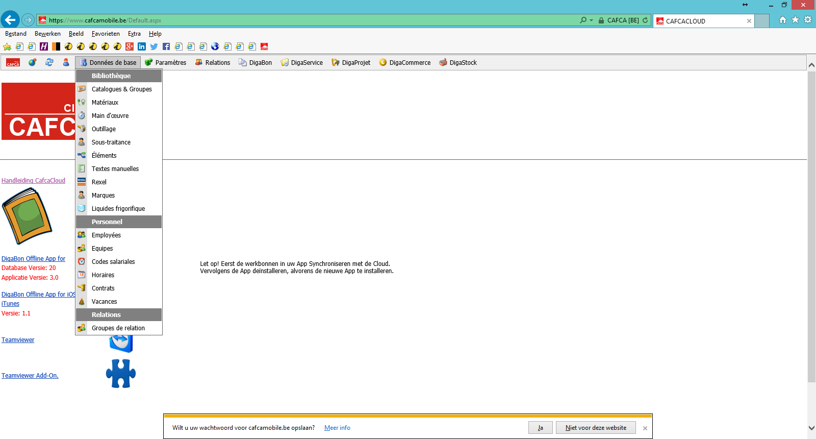Select Marques menu entry
This screenshot has height=439, width=816.
click(x=119, y=196)
